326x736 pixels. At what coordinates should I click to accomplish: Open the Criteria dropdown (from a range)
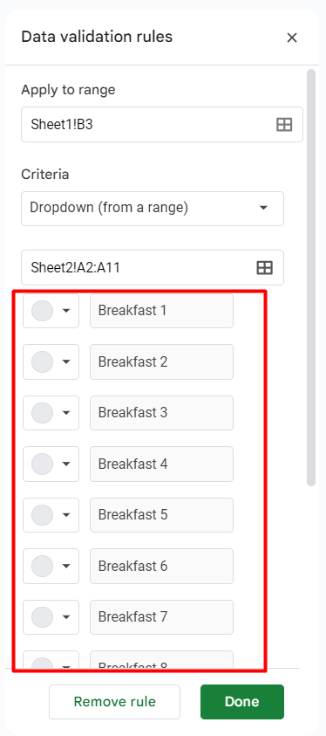tap(153, 208)
